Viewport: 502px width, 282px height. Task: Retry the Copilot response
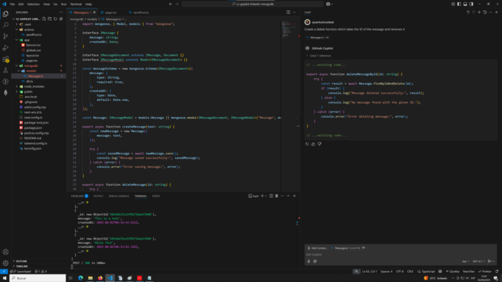(307, 144)
